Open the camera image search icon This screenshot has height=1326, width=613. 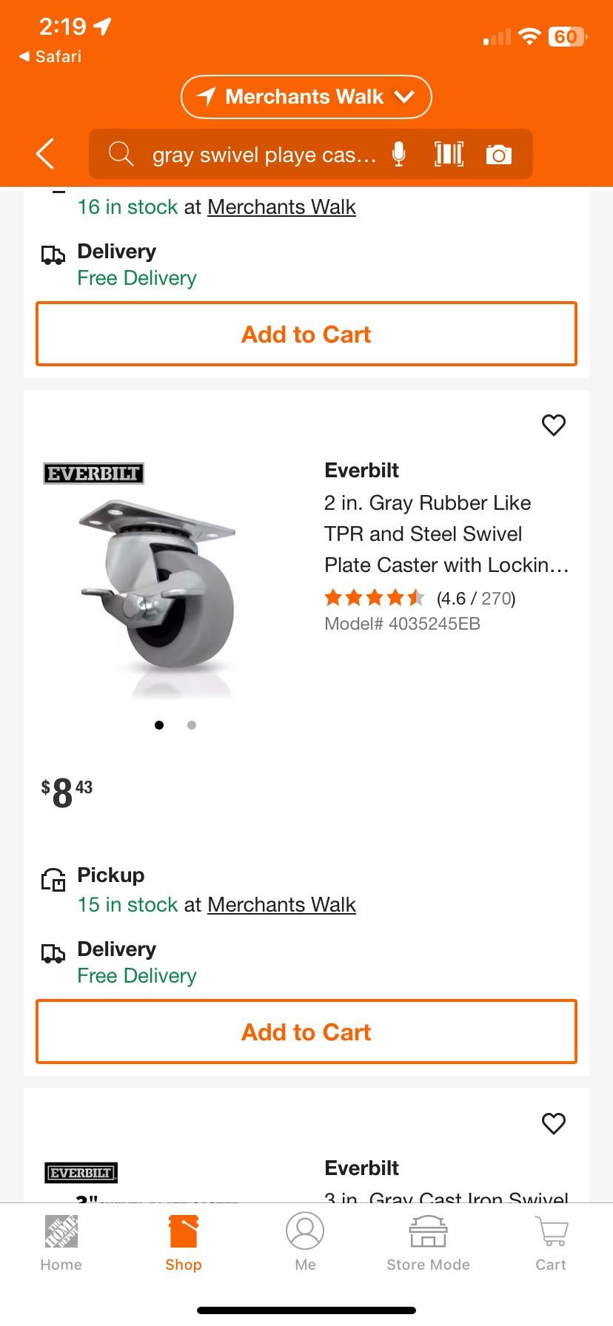click(x=498, y=155)
